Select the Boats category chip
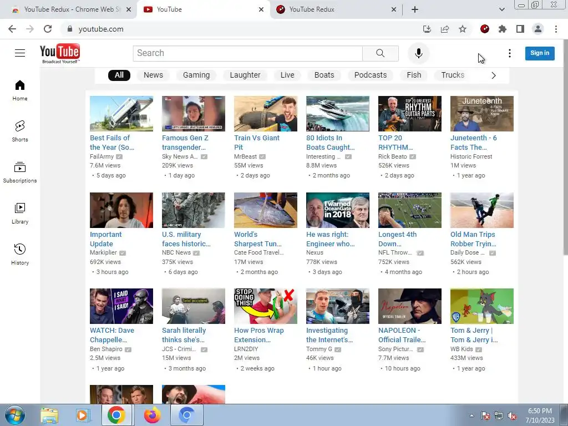Screen dimensions: 568x426 pos(324,75)
